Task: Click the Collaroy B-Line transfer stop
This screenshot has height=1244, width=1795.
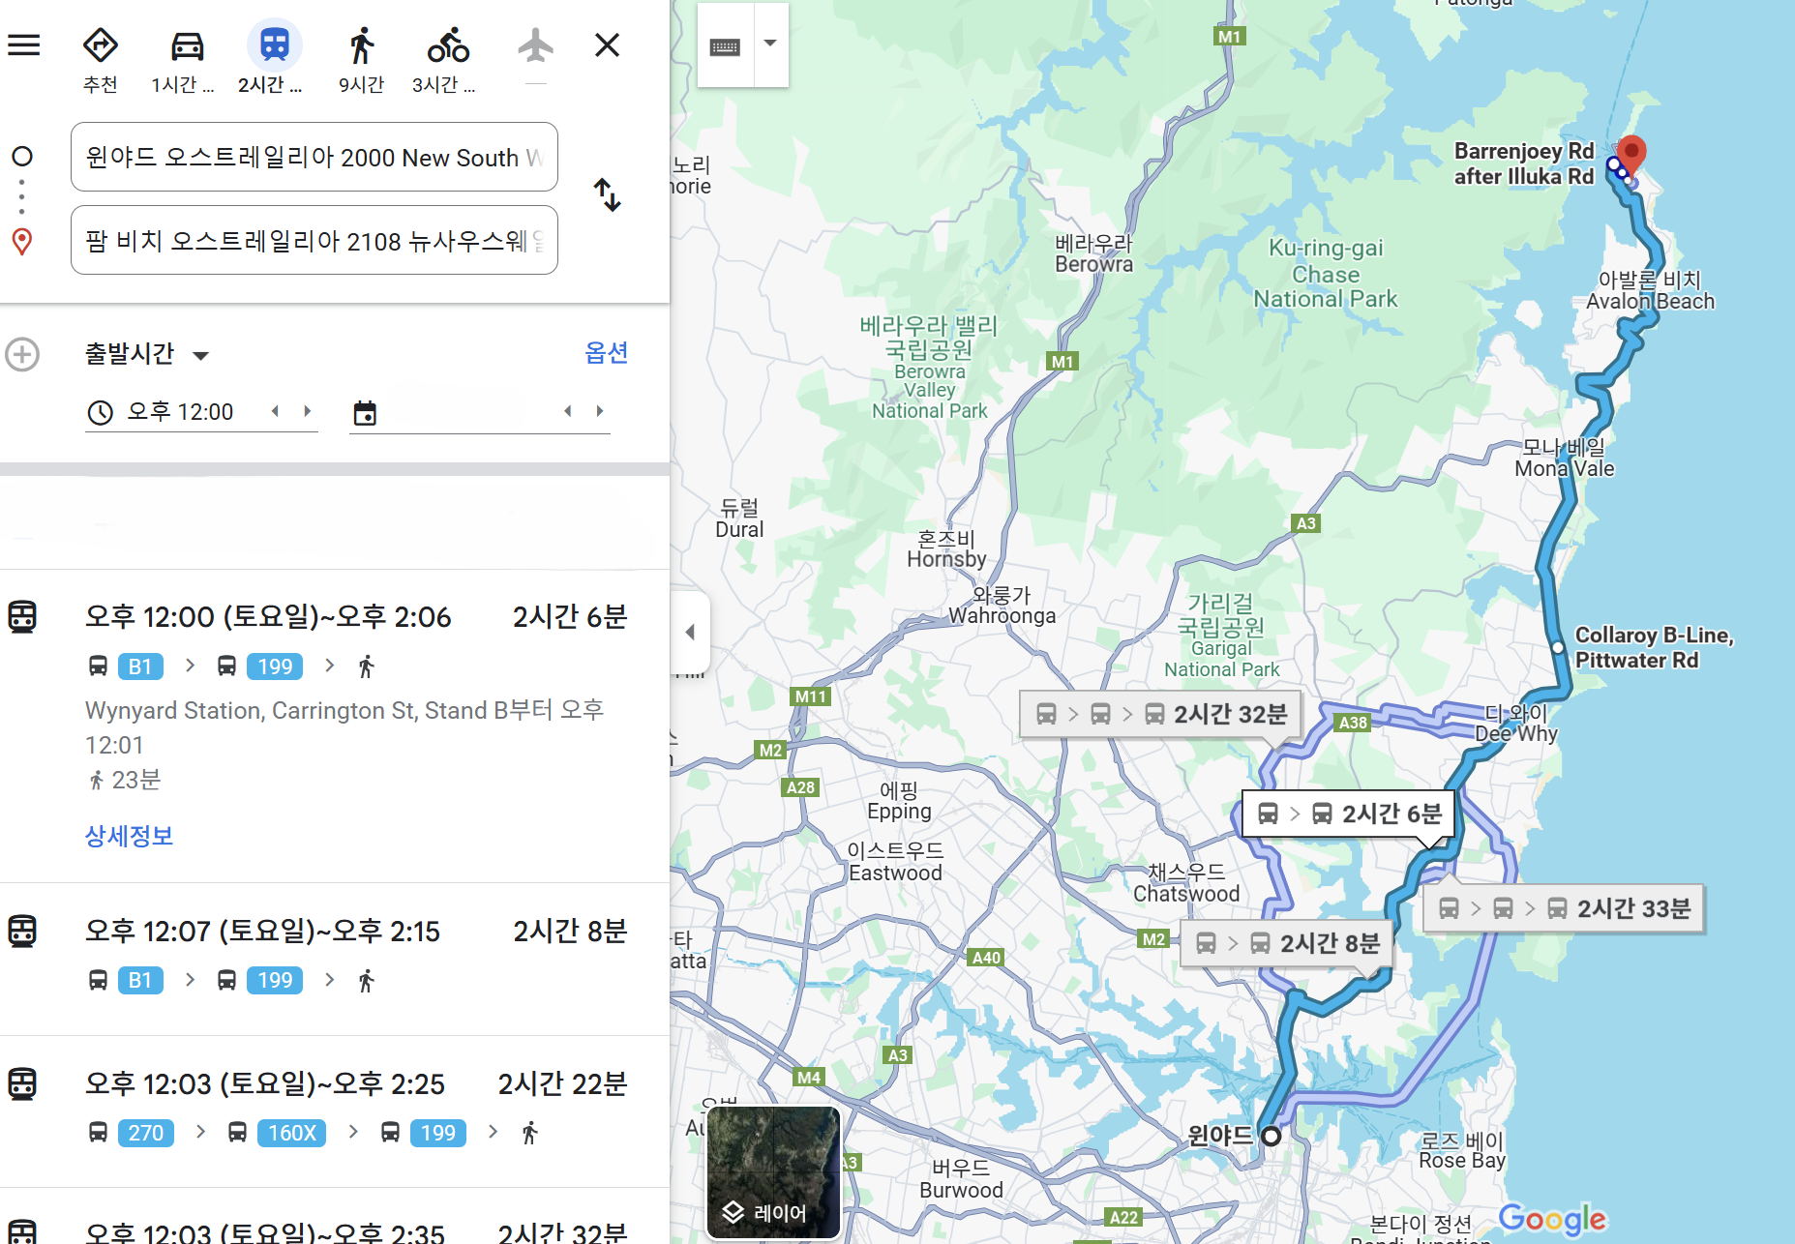Action: [1557, 647]
